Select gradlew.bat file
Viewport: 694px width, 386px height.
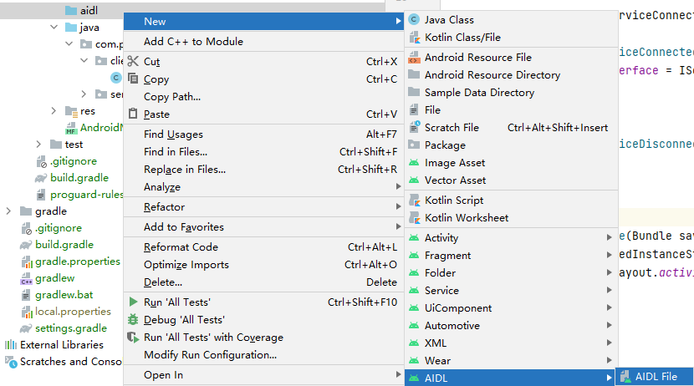[64, 295]
